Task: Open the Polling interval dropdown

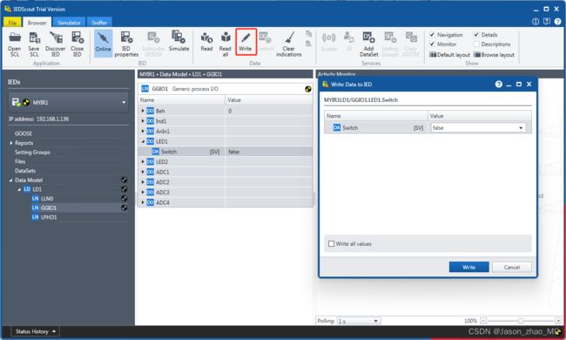Action: 359,321
